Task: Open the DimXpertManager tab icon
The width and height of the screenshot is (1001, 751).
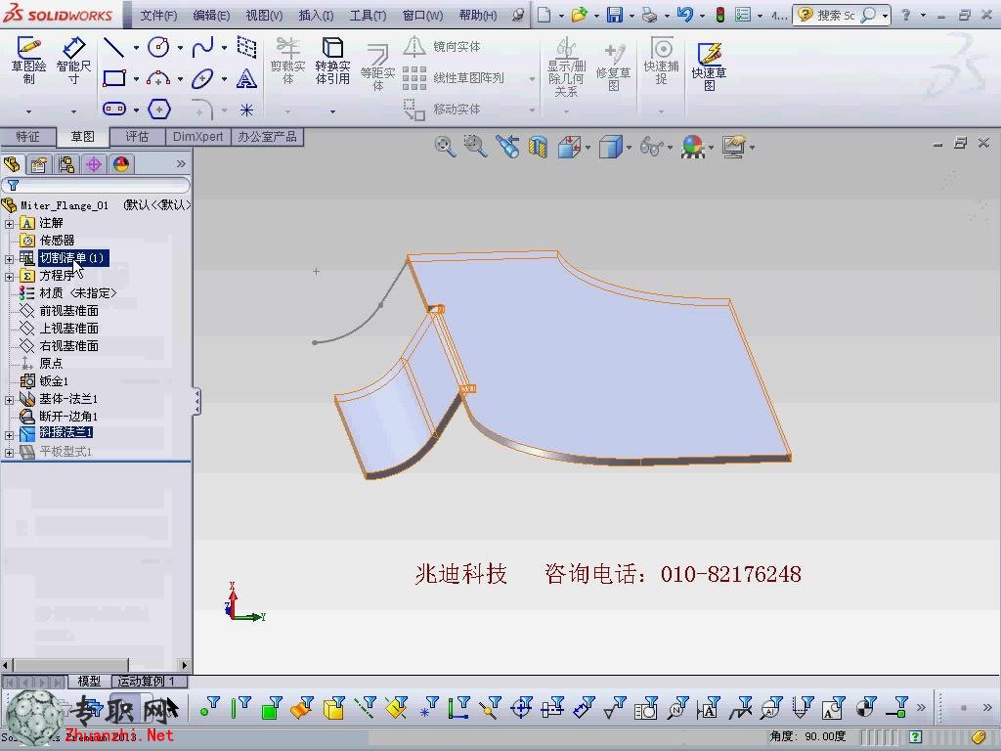Action: 94,164
